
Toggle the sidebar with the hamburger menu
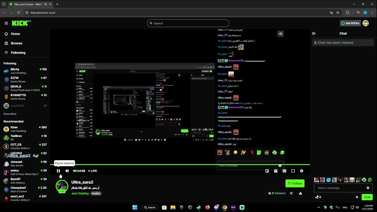(6, 23)
